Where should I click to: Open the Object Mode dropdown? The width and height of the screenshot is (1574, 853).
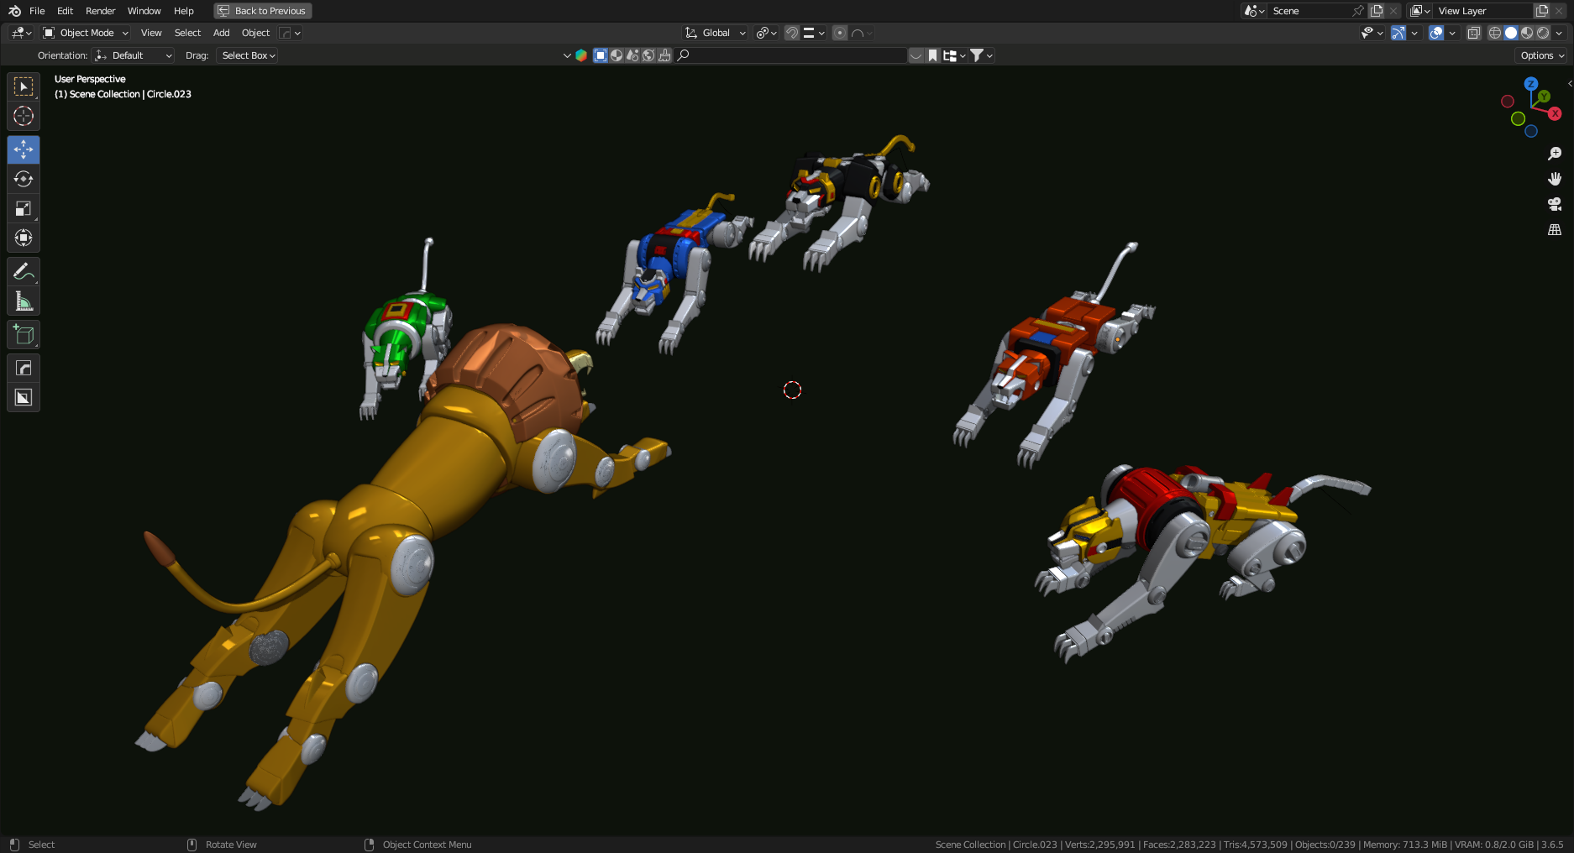(x=86, y=33)
